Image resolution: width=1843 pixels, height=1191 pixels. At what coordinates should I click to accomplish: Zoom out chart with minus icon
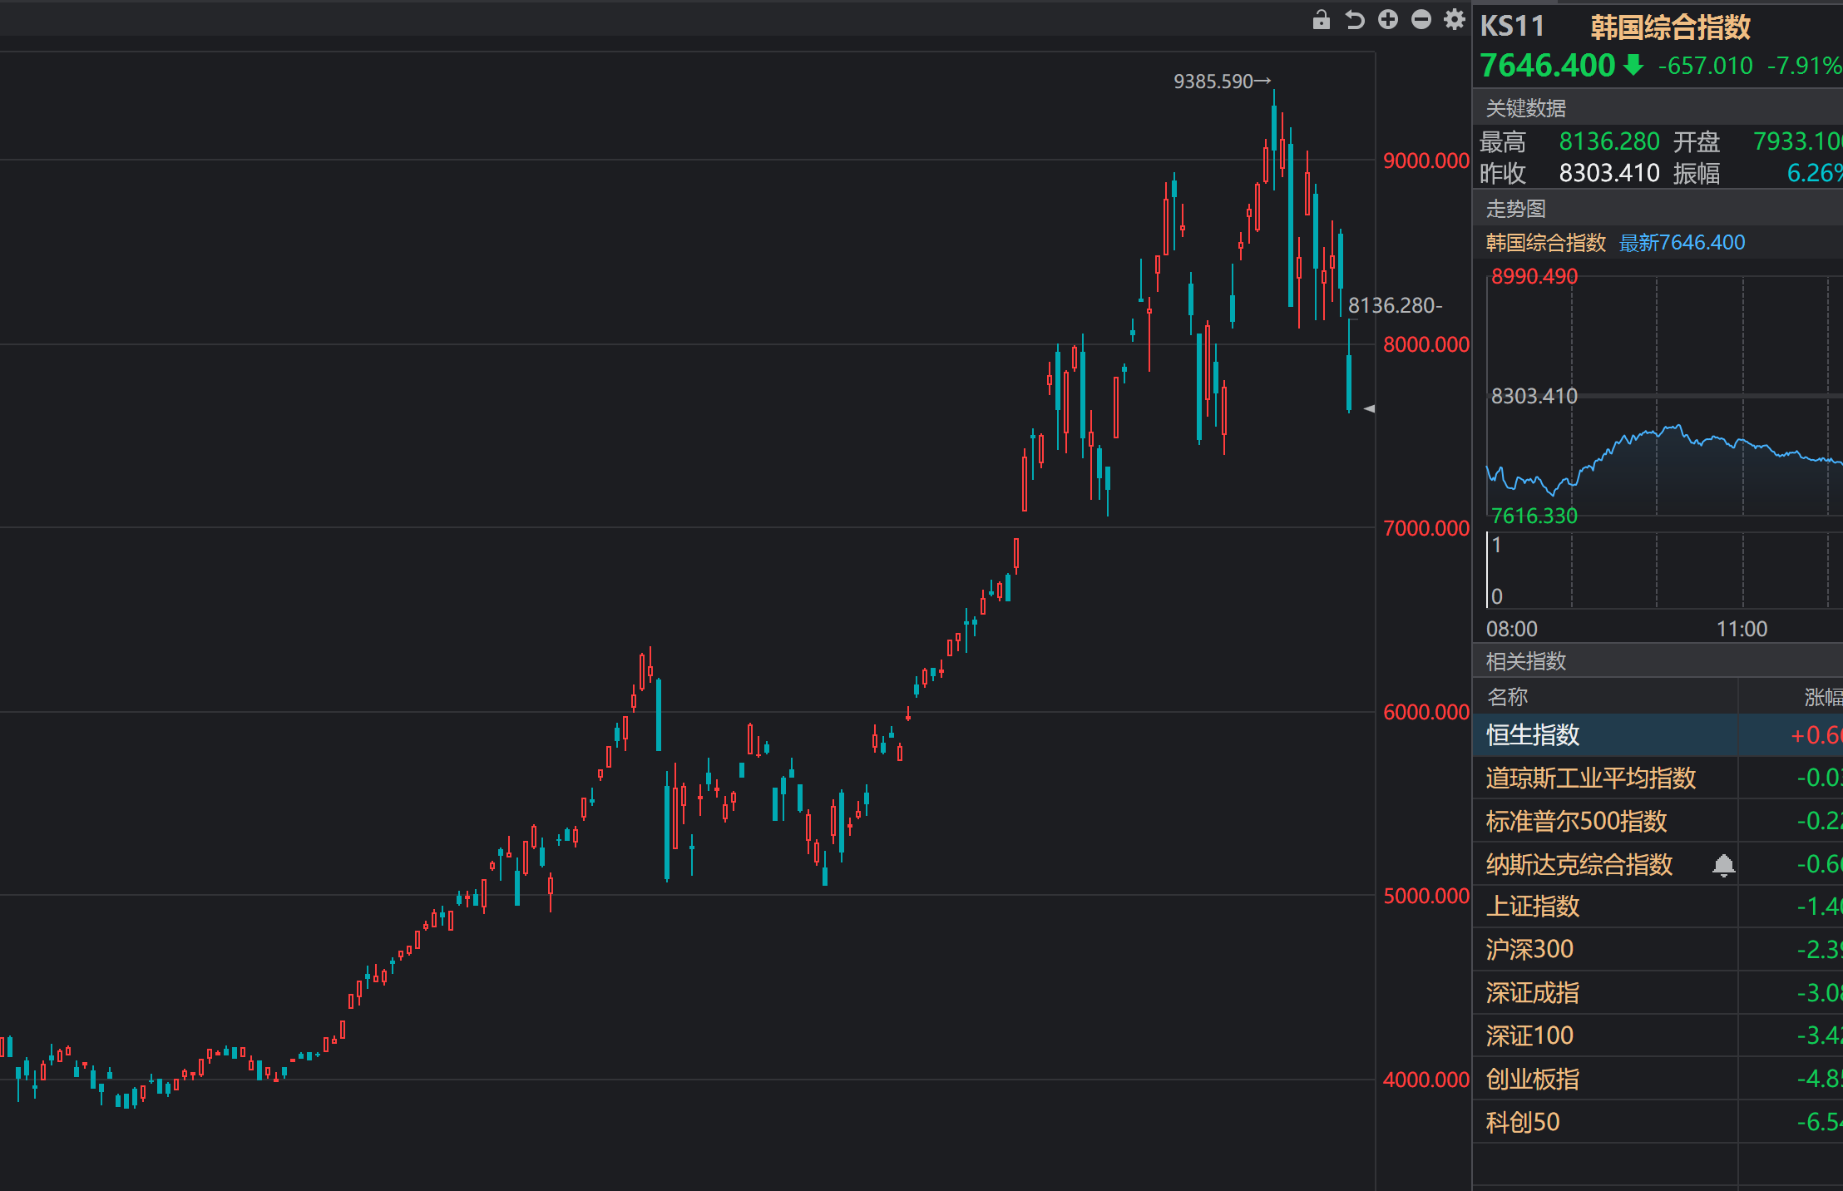(x=1421, y=20)
